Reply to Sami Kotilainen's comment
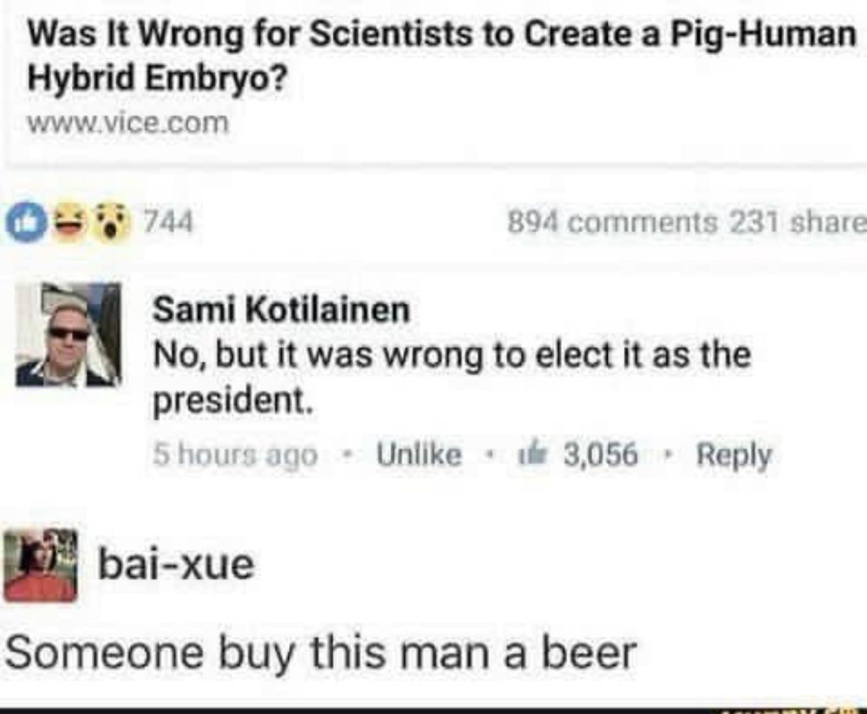This screenshot has width=867, height=714. 733,455
